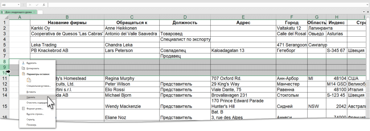
Task: Open the blank new tab next to workbook tab
Action: (x=40, y=12)
